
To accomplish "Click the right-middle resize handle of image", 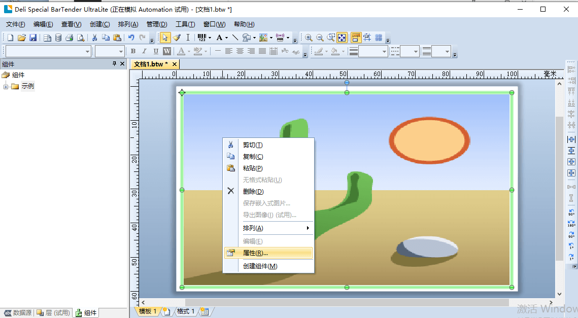I will pos(512,190).
